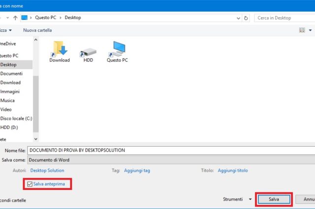Select Download in navigation pane
Image resolution: width=315 pixels, height=209 pixels.
[x=10, y=83]
